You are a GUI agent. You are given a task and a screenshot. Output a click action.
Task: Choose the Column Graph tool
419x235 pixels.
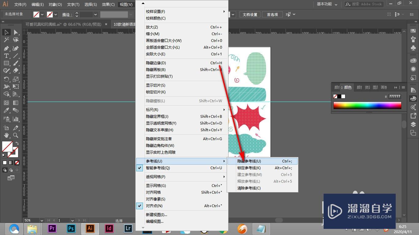pos(16,119)
